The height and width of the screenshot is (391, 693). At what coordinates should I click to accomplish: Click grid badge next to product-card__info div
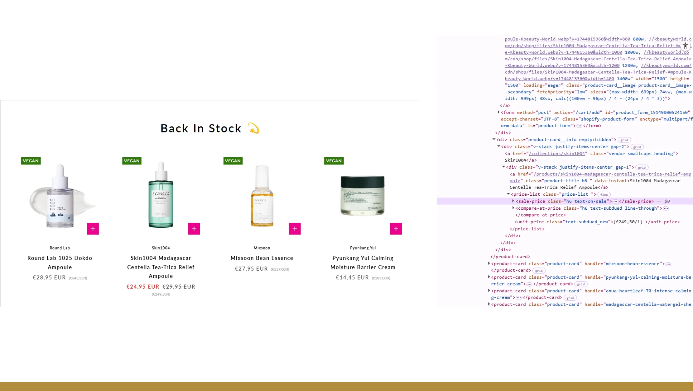624,140
